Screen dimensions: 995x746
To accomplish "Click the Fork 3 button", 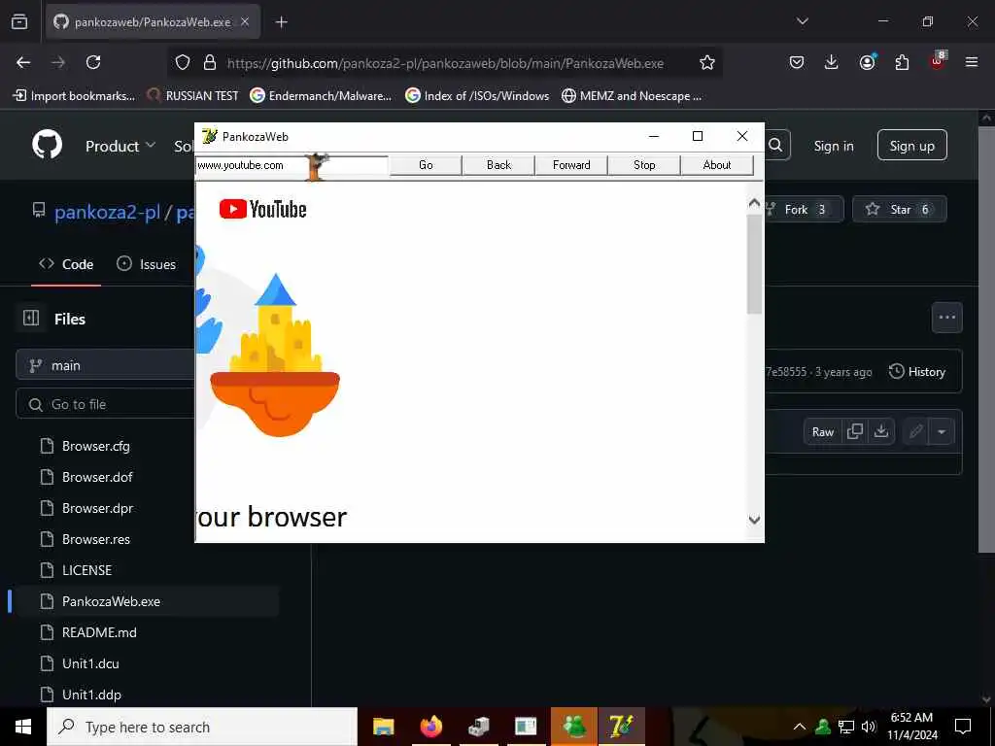I will (804, 210).
